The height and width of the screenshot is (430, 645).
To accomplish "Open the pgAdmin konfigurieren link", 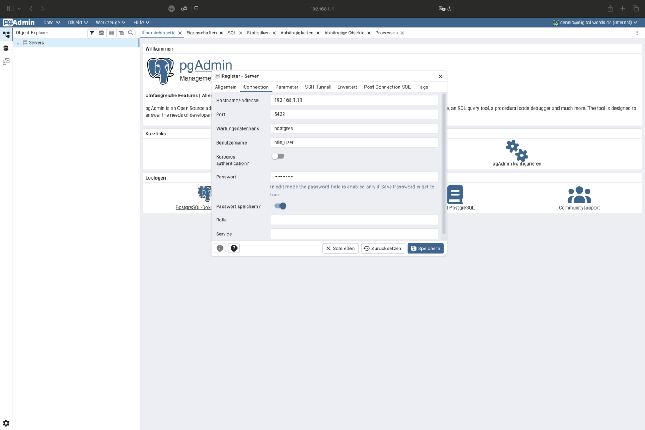I will 517,163.
